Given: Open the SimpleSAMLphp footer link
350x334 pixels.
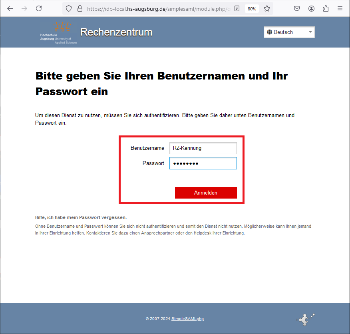Looking at the screenshot, I should 187,319.
